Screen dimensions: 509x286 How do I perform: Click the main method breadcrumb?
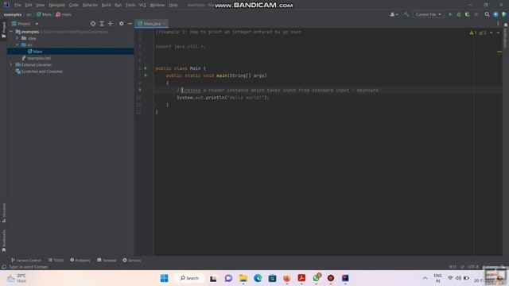point(64,14)
